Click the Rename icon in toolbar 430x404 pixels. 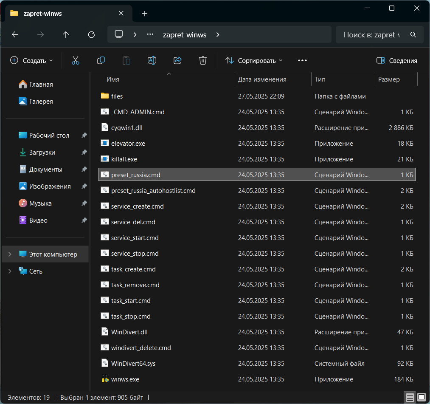pyautogui.click(x=152, y=61)
